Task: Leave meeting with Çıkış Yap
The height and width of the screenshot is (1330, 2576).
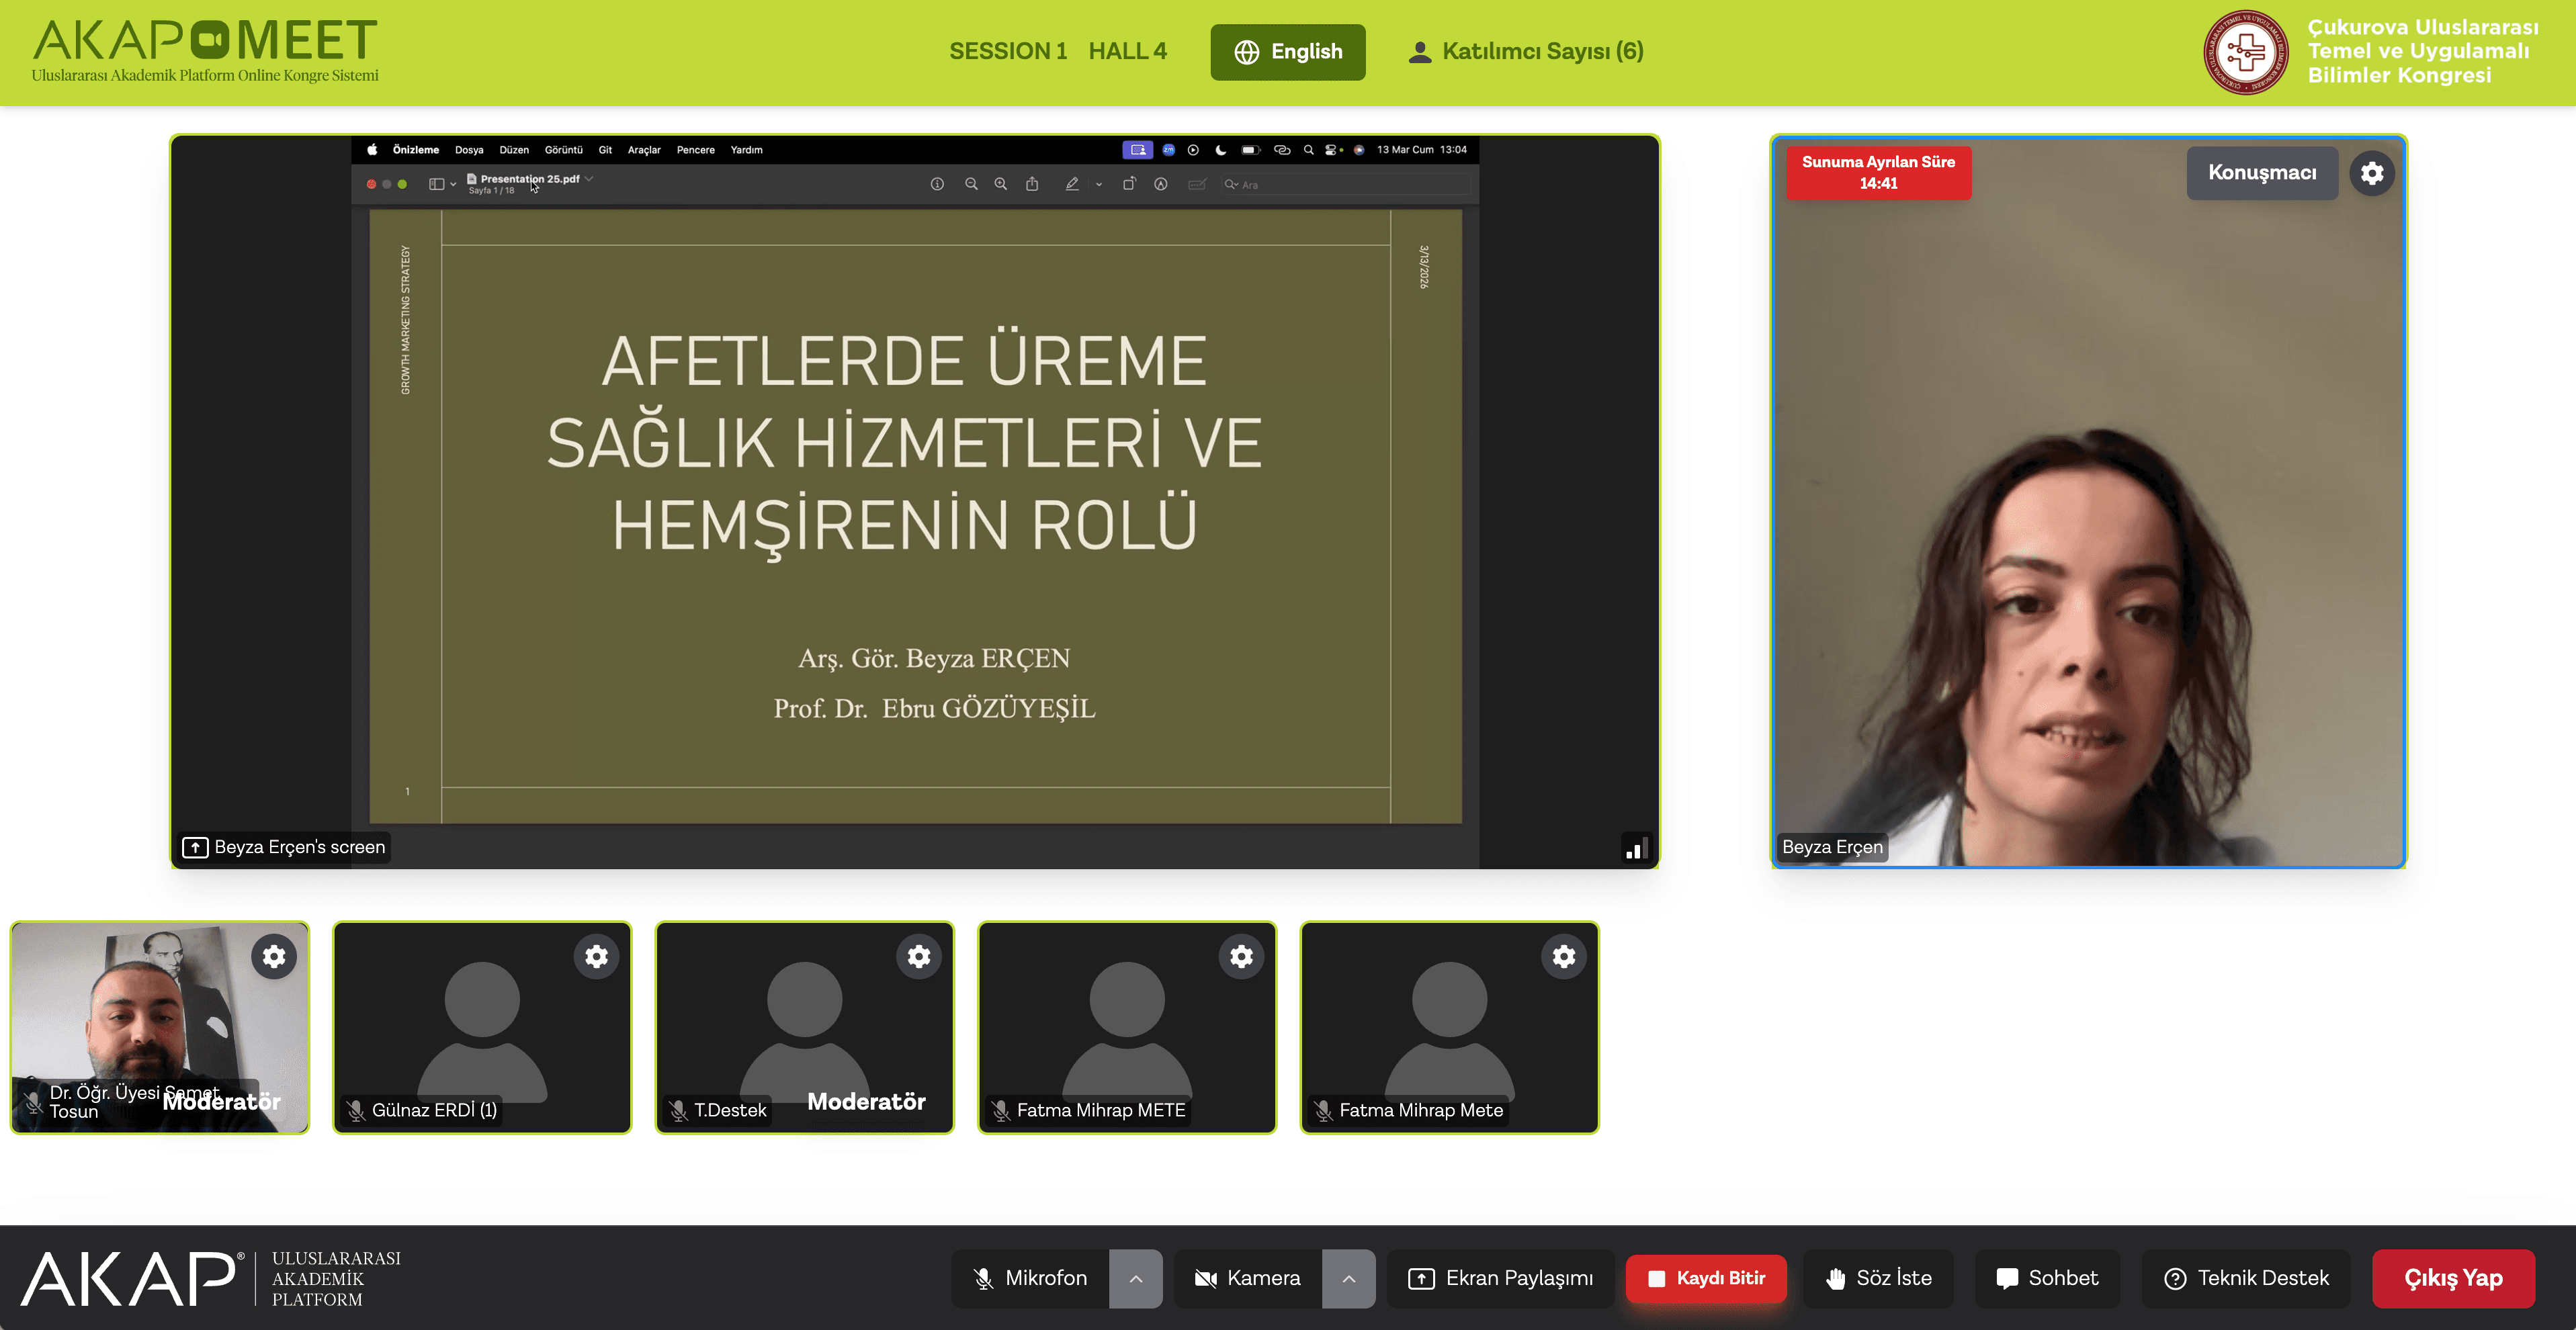Action: tap(2453, 1278)
